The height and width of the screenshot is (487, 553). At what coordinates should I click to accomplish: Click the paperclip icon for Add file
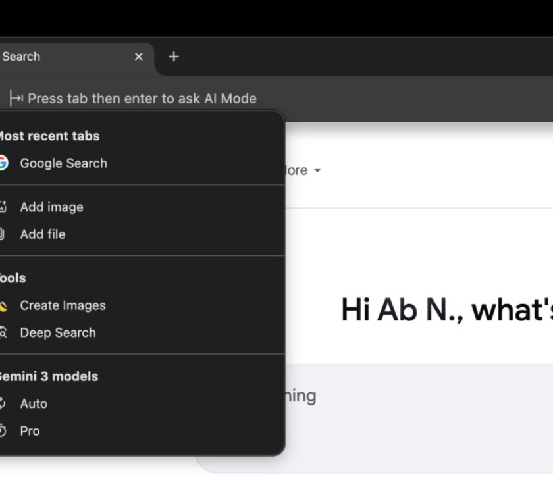(x=3, y=234)
